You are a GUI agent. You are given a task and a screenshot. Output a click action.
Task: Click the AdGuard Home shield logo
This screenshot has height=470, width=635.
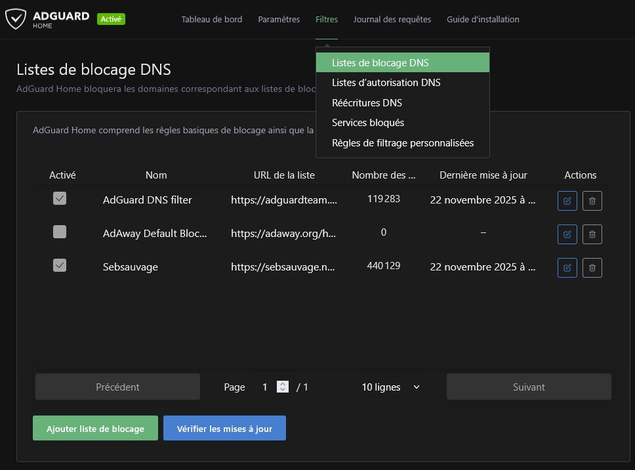pyautogui.click(x=15, y=20)
